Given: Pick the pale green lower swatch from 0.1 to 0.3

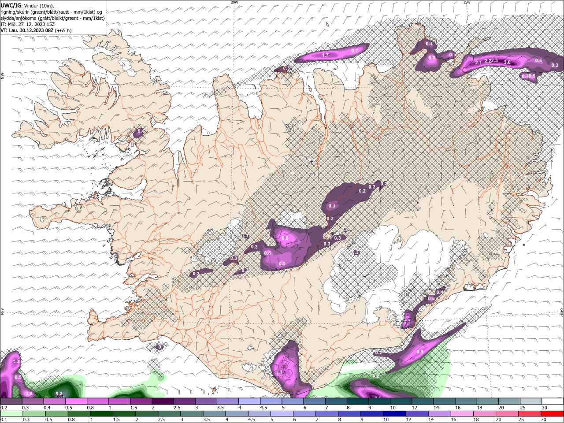Looking at the screenshot, I should [11, 414].
